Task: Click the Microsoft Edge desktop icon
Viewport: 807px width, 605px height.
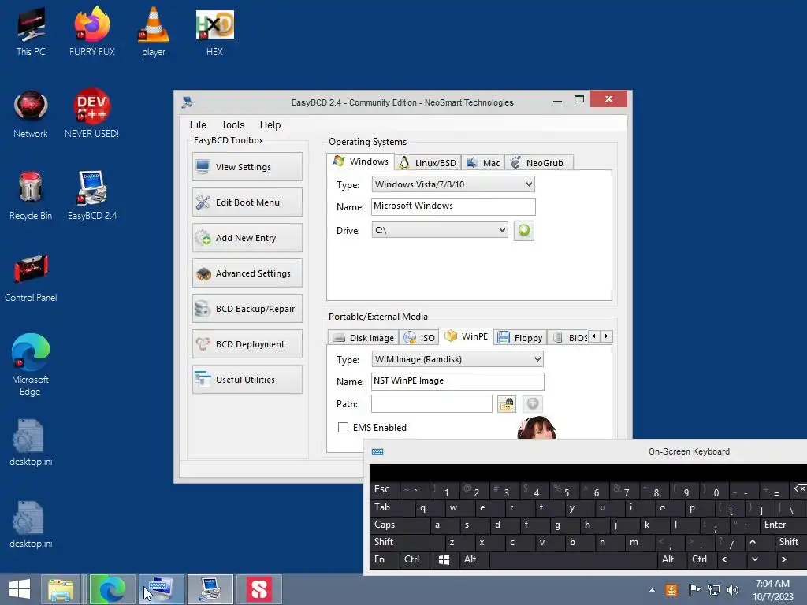Action: (31, 366)
